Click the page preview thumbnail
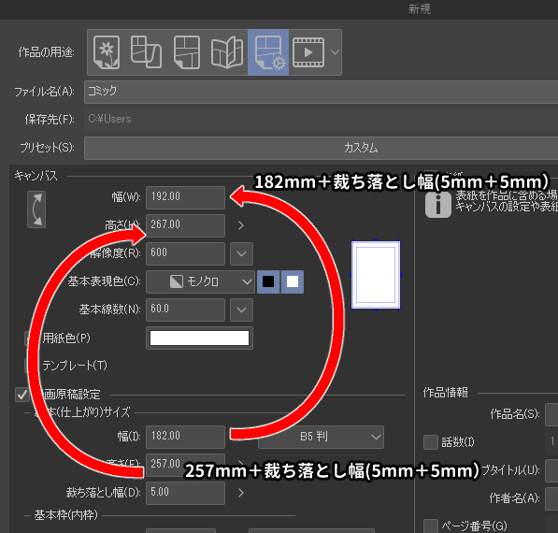This screenshot has height=533, width=558. click(x=376, y=275)
